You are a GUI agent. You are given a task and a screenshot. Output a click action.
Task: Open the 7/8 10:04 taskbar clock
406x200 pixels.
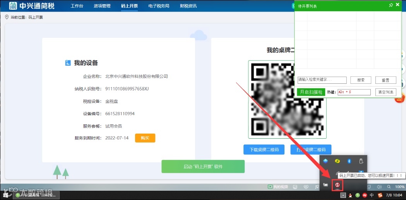pyautogui.click(x=394, y=195)
